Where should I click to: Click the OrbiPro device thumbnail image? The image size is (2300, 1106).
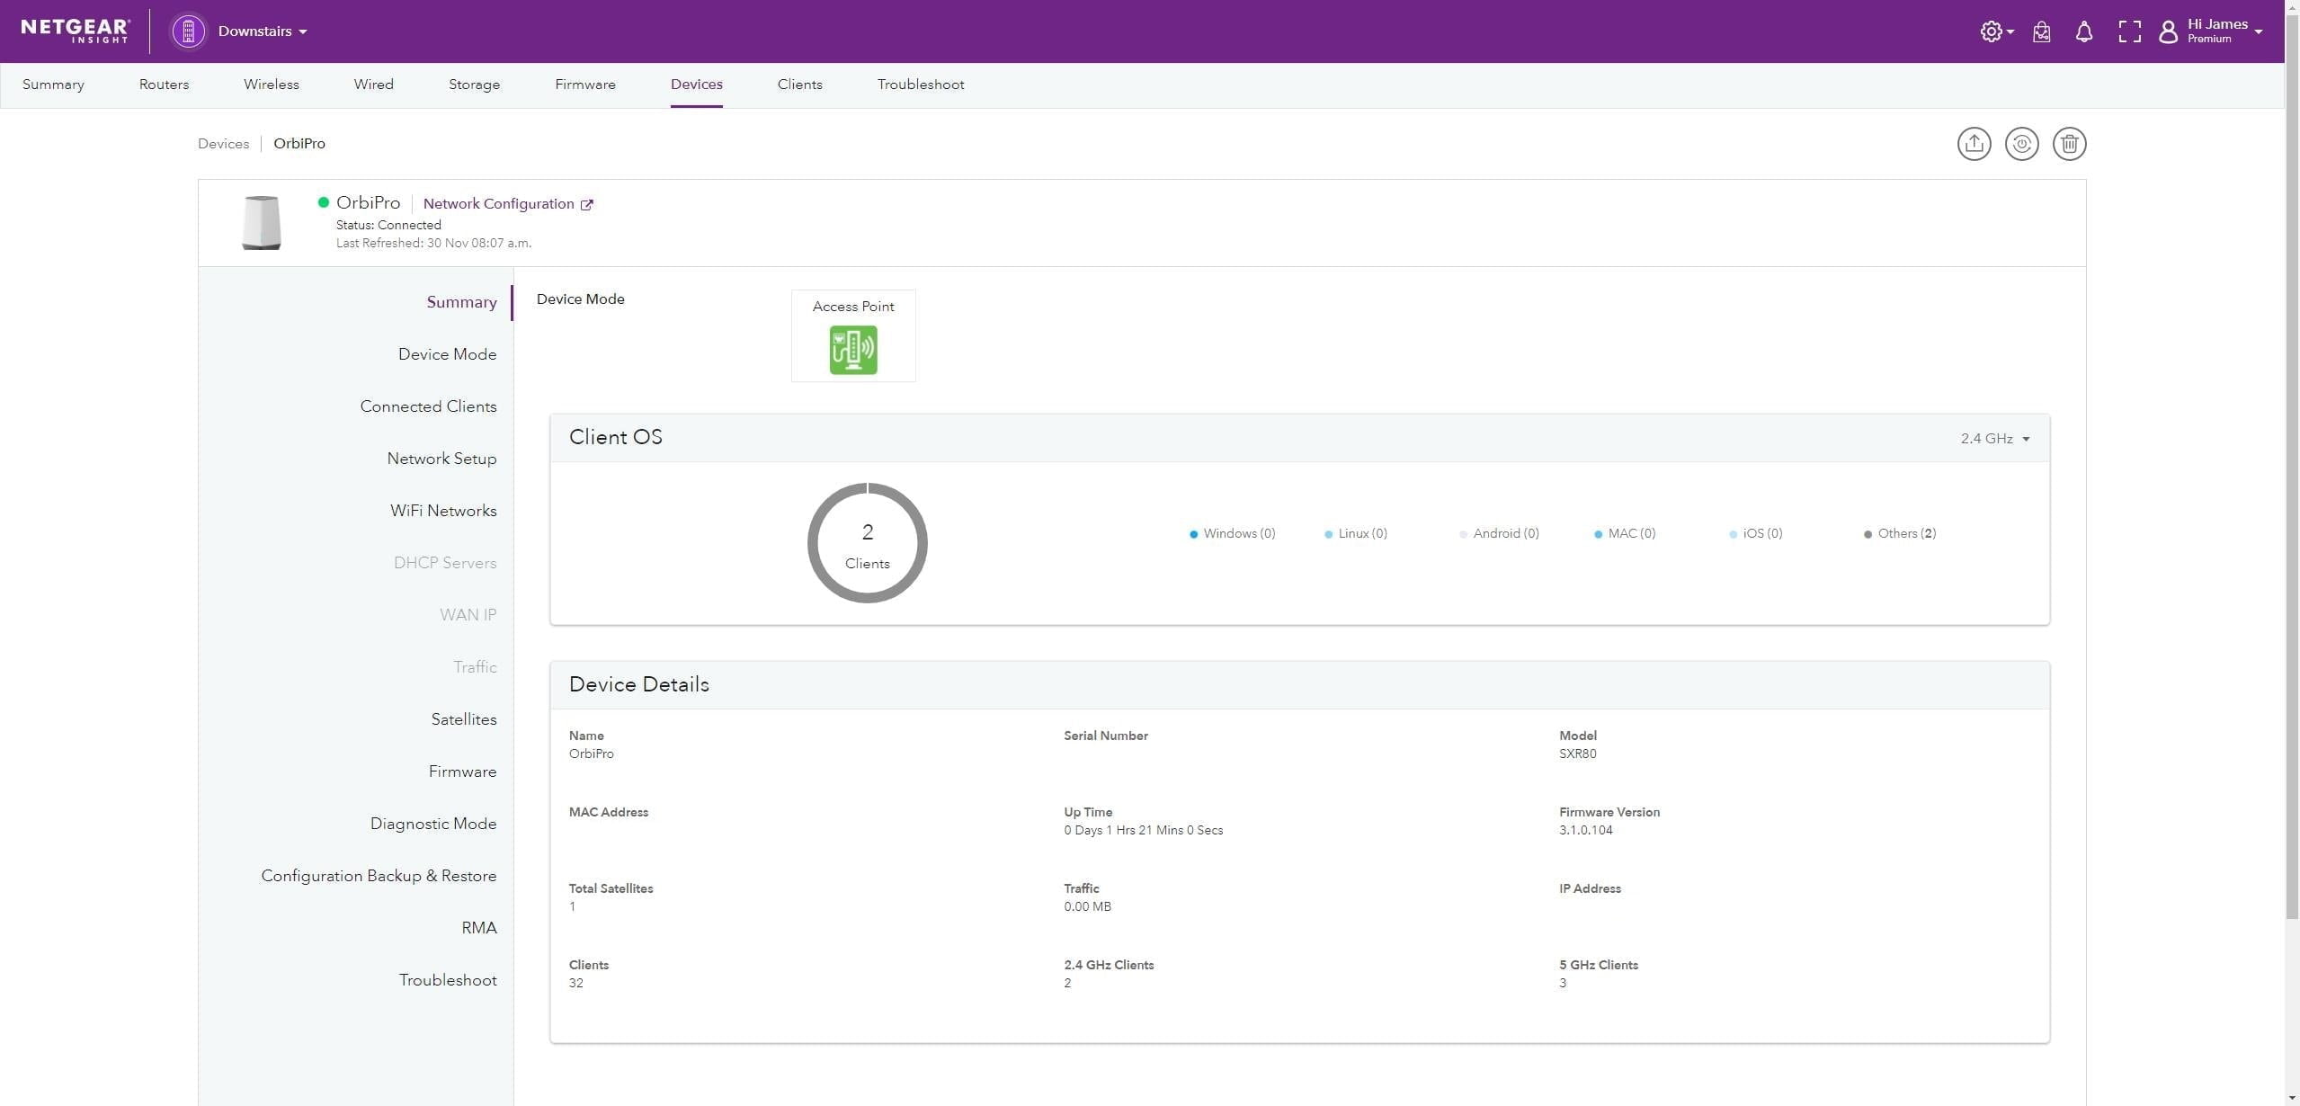point(261,222)
